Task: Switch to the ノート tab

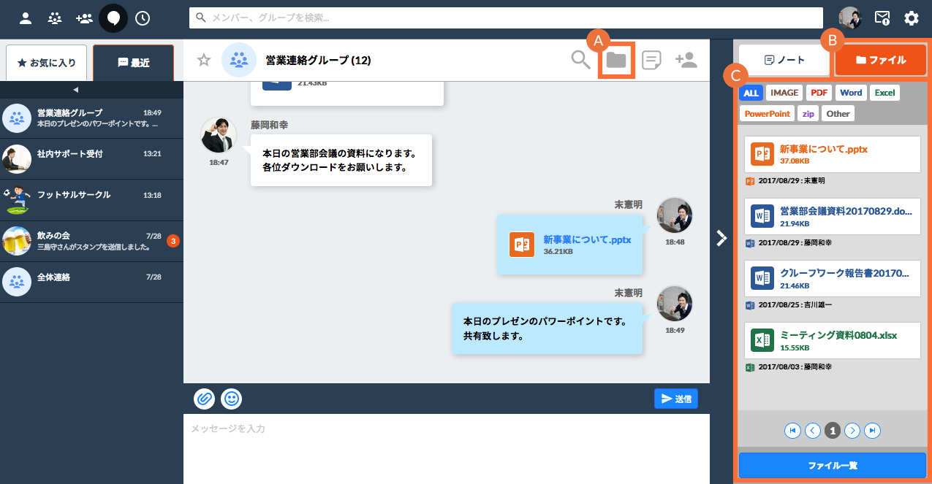Action: tap(784, 60)
